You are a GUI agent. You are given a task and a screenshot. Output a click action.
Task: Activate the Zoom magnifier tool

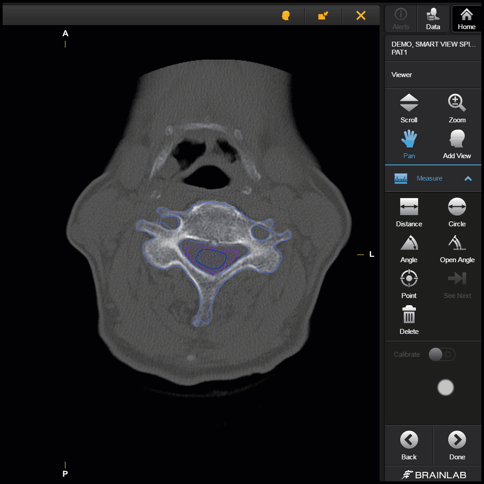point(457,108)
